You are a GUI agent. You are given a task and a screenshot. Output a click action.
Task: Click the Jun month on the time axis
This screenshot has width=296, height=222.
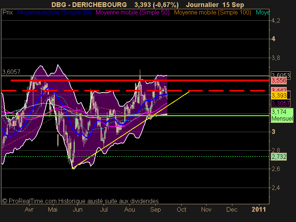pos(77,209)
